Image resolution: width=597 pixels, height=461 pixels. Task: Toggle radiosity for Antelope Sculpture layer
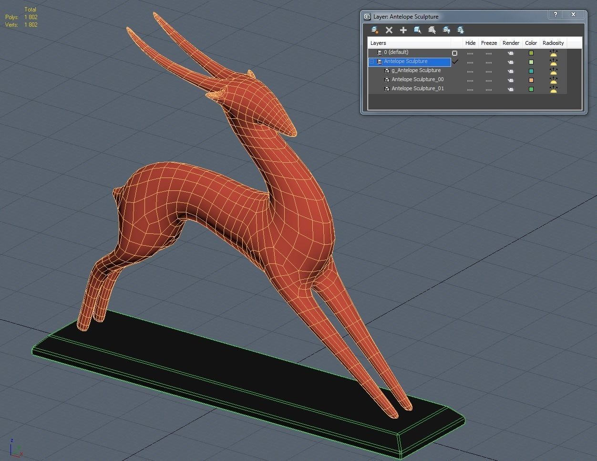pyautogui.click(x=553, y=62)
